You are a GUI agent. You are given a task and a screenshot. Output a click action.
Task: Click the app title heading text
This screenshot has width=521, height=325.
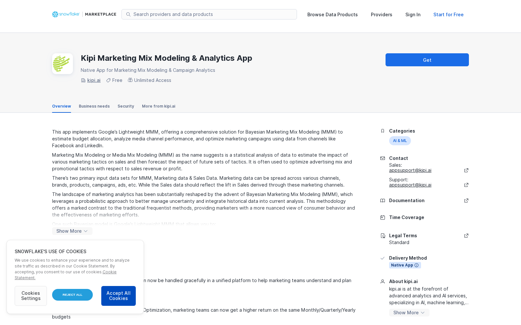[x=166, y=58]
